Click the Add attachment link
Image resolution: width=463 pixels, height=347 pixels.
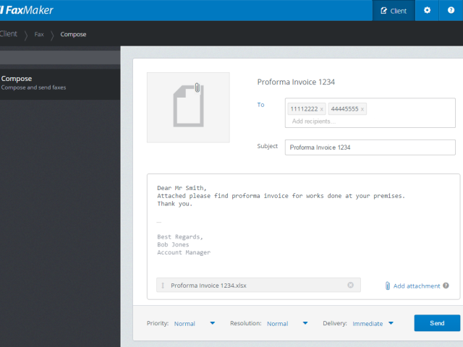point(417,286)
